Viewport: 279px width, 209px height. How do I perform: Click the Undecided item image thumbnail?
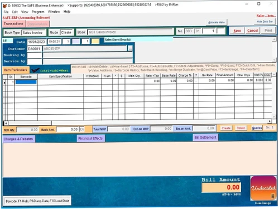tap(263, 188)
